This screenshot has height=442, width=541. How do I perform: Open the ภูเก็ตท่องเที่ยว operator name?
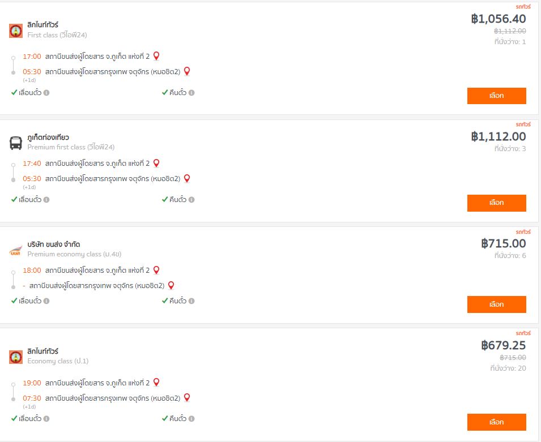[x=48, y=138]
